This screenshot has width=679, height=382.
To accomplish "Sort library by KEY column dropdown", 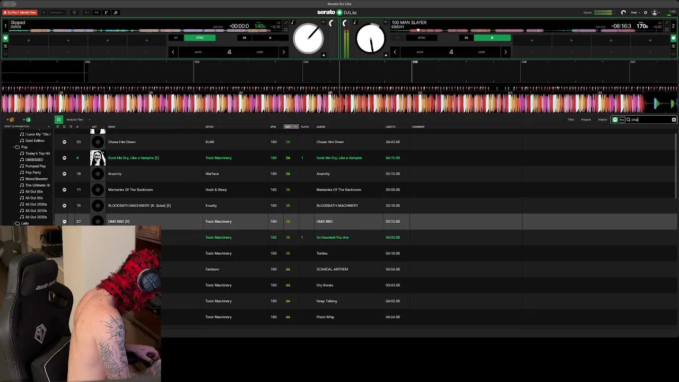I will (x=291, y=127).
